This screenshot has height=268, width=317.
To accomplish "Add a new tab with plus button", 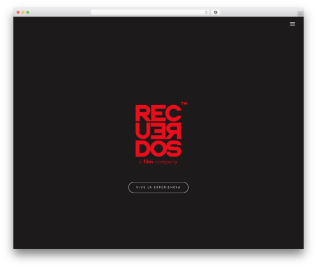I will 301,14.
